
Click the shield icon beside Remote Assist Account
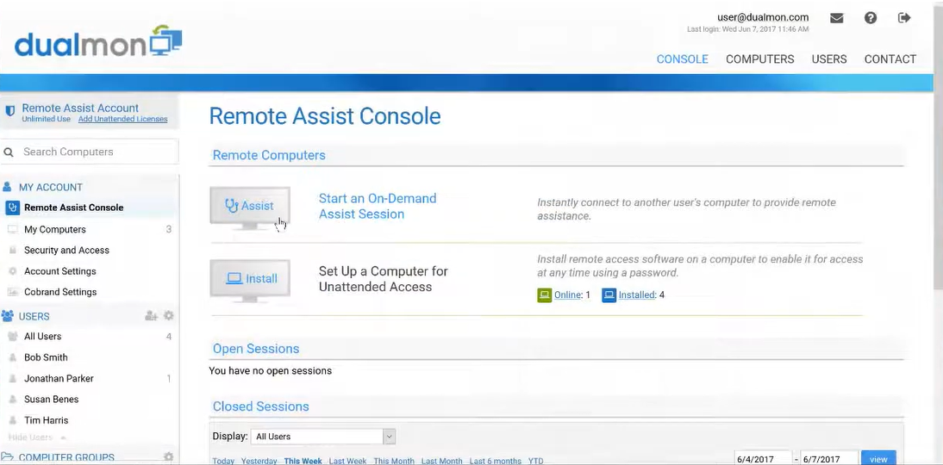(9, 111)
